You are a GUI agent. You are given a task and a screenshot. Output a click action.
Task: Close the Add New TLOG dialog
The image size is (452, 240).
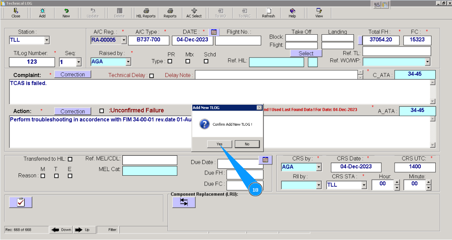coord(259,108)
